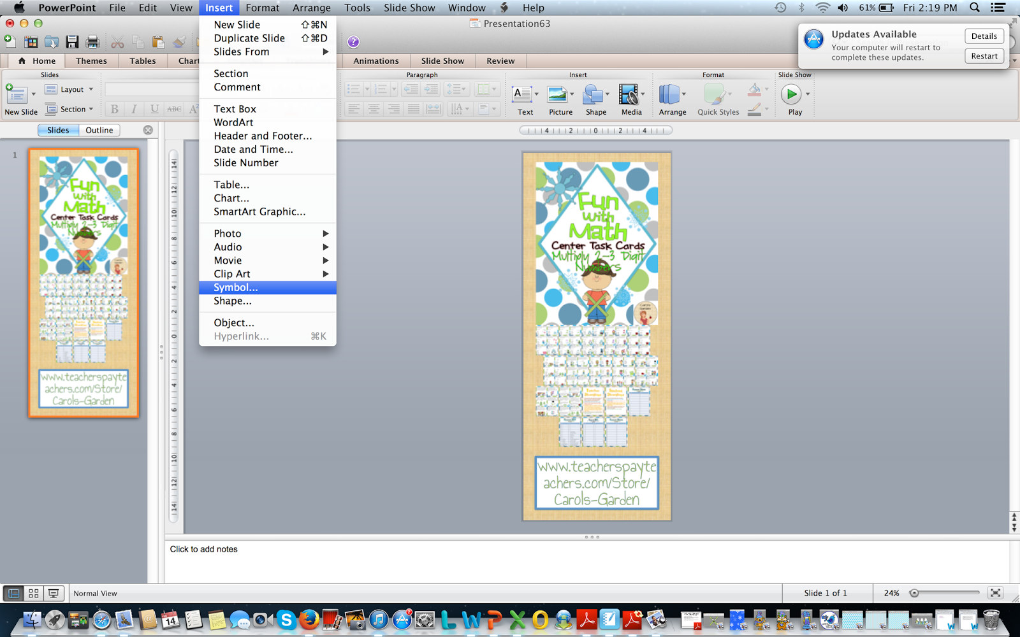The image size is (1020, 637).
Task: Click the notes area to add notes
Action: [586, 561]
